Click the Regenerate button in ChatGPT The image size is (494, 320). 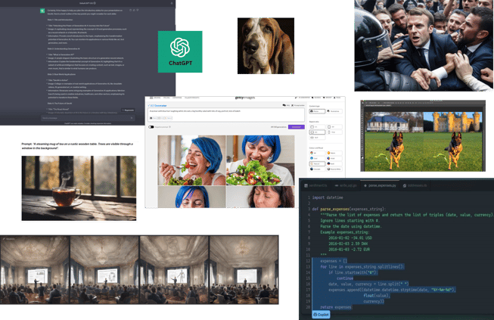pyautogui.click(x=128, y=110)
